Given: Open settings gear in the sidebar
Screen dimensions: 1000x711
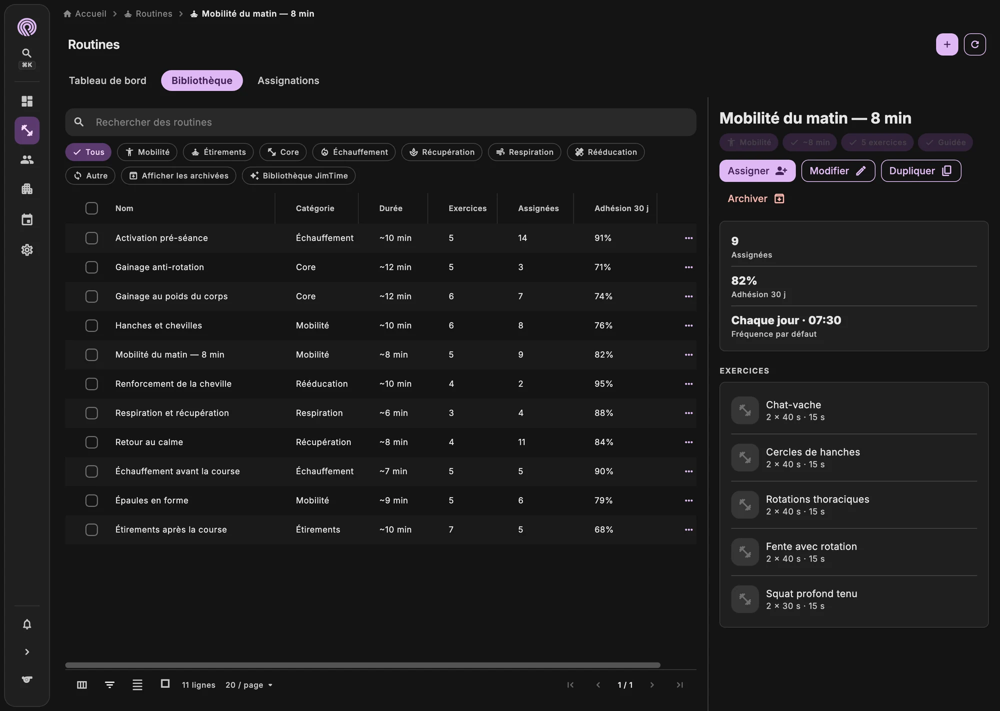Looking at the screenshot, I should coord(27,250).
